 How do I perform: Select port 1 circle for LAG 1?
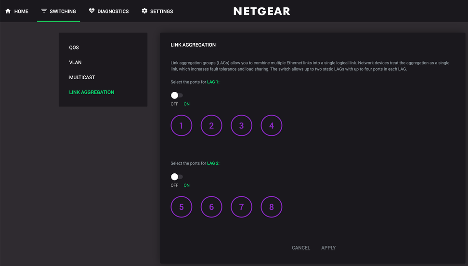point(182,126)
